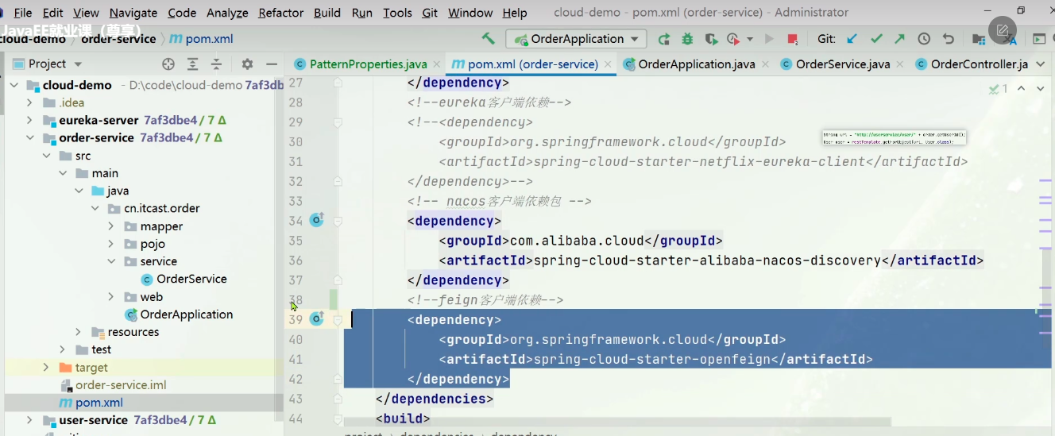The height and width of the screenshot is (436, 1055).
Task: Click the green Debug bug icon
Action: (x=687, y=39)
